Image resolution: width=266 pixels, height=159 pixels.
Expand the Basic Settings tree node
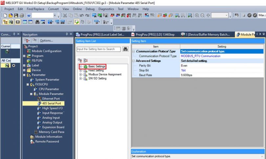click(x=80, y=66)
